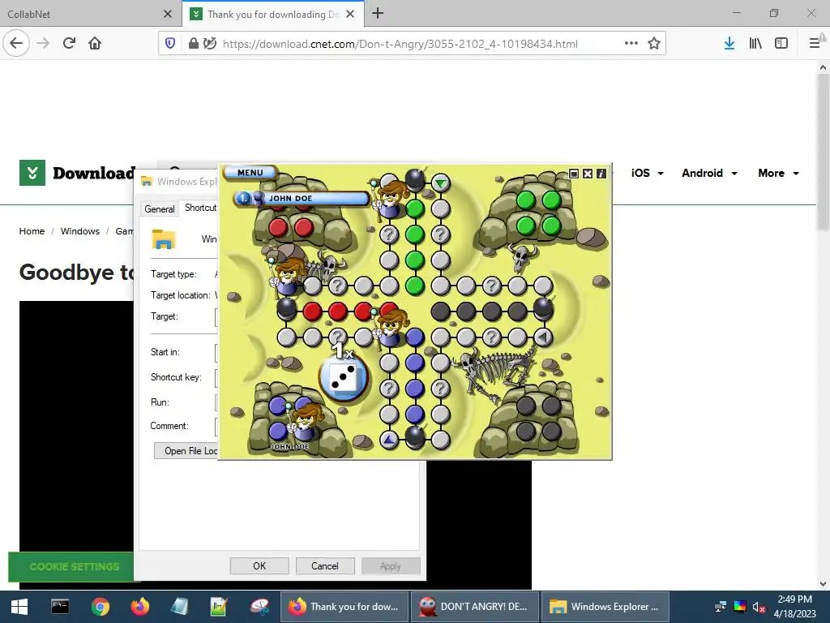Image resolution: width=830 pixels, height=623 pixels.
Task: Switch to General tab in properties dialog
Action: 160,209
